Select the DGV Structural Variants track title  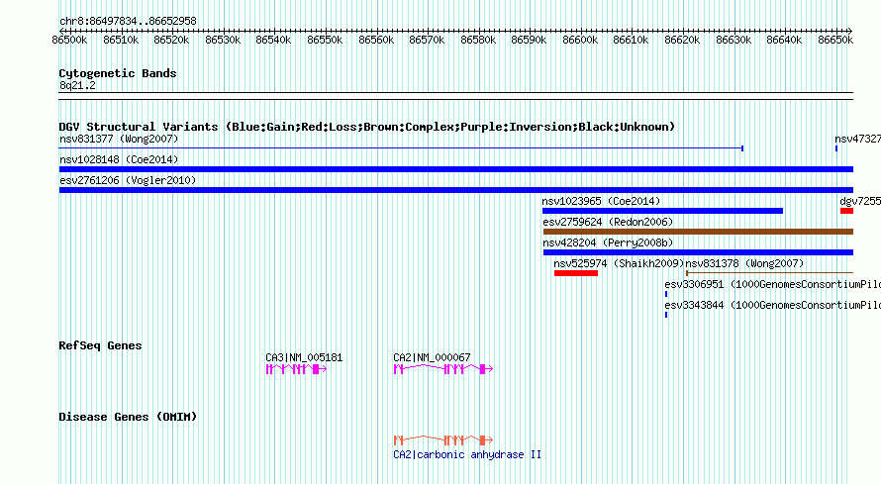pos(367,127)
